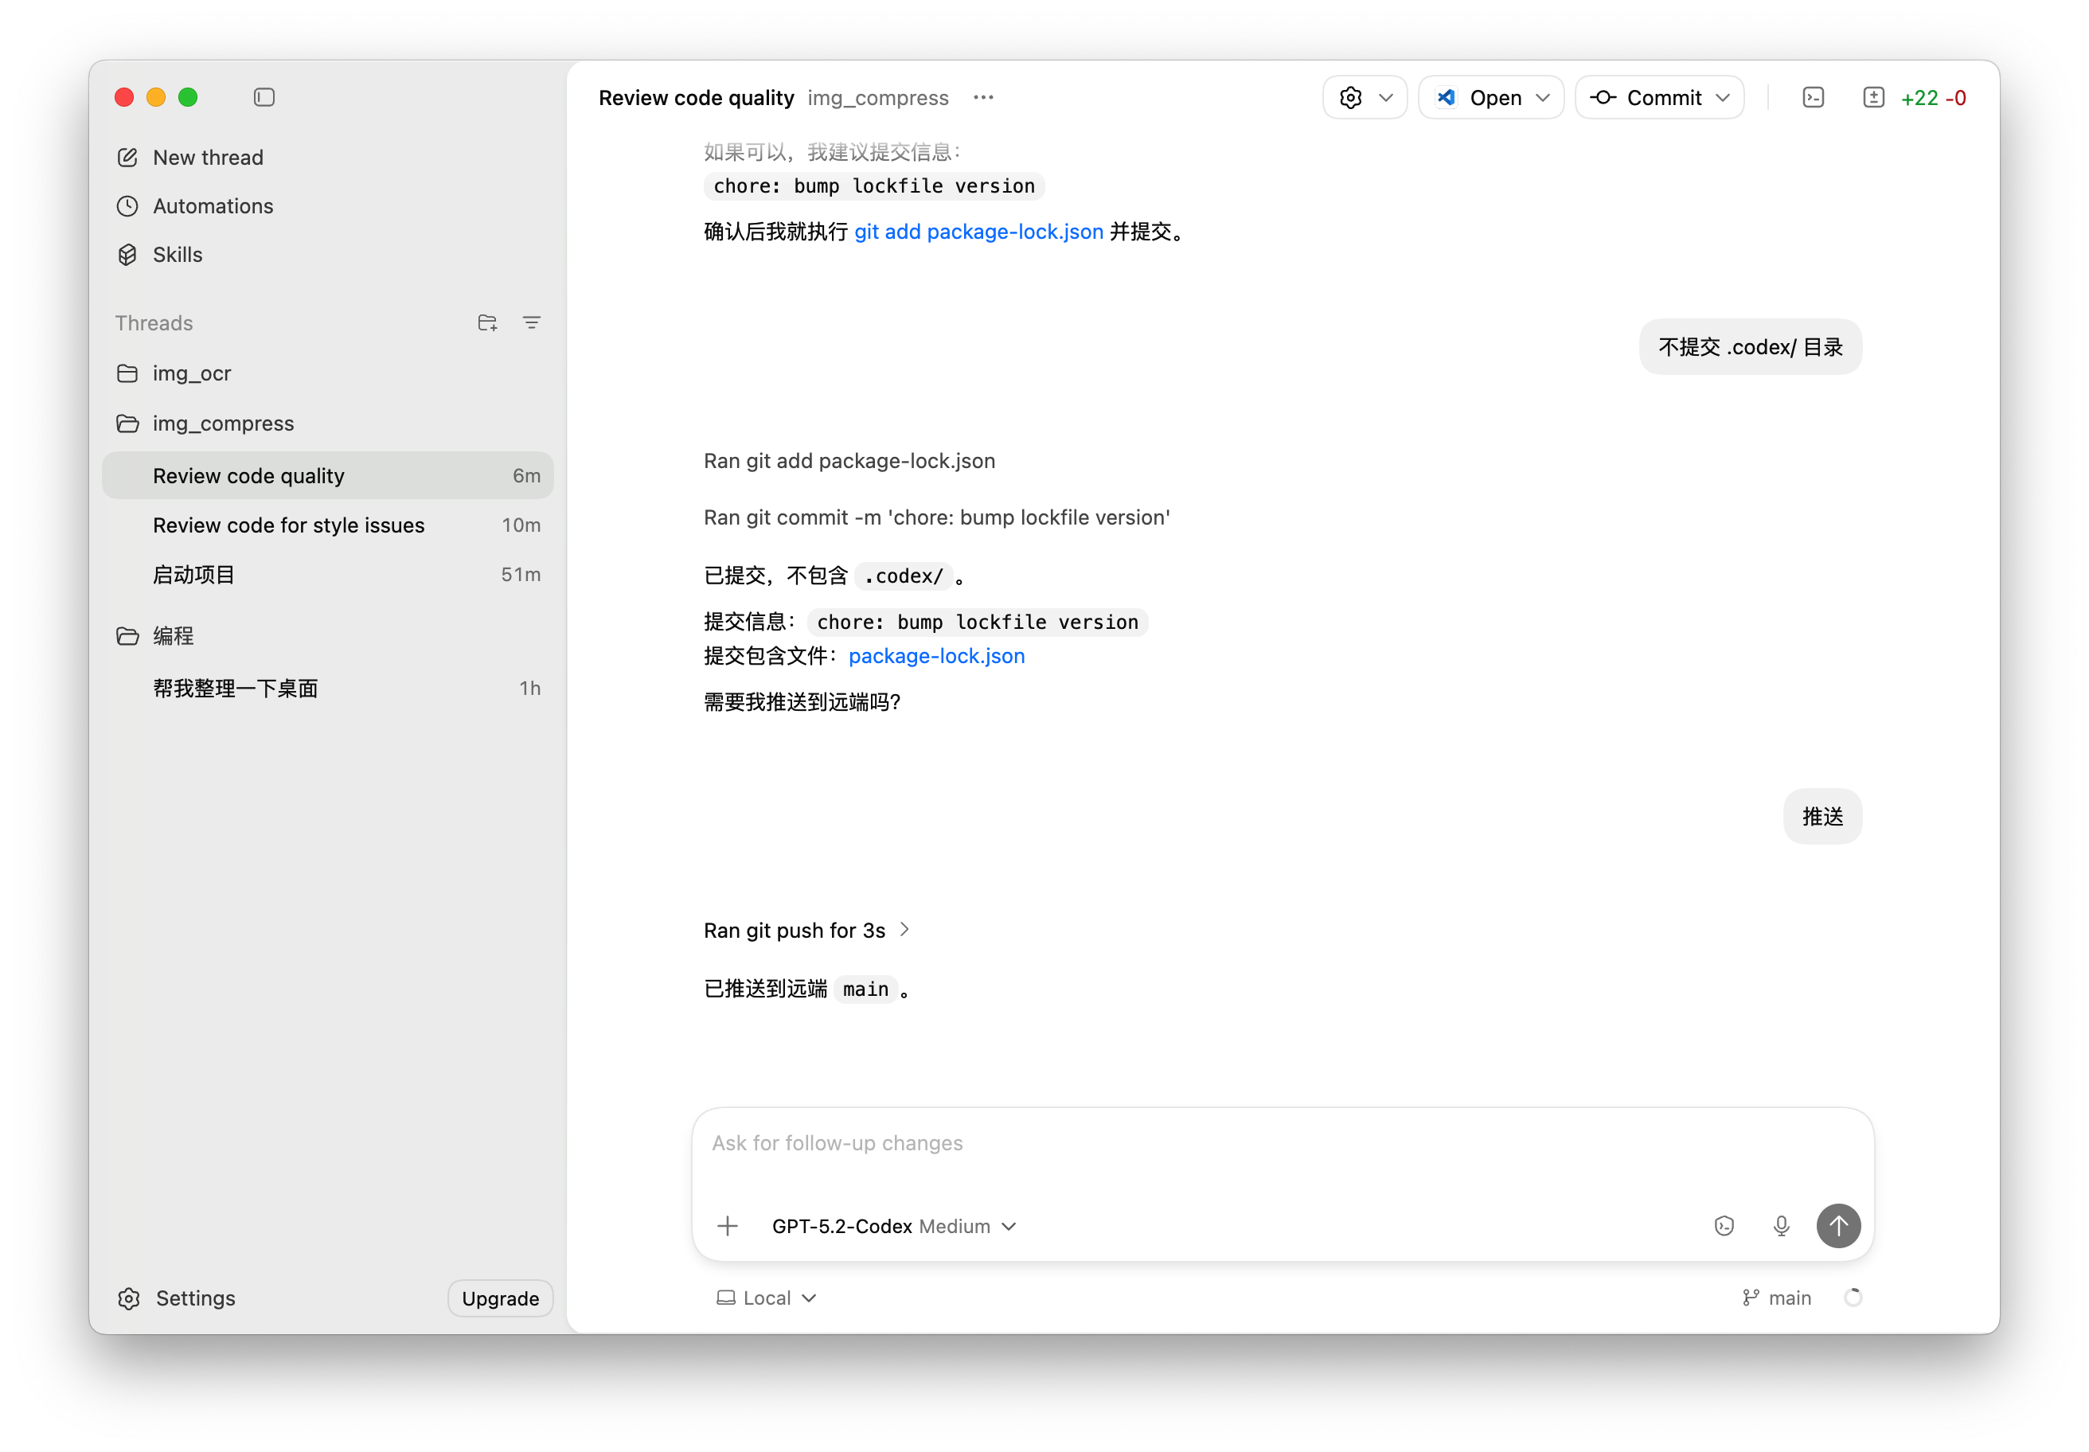Expand the Ran git push details
This screenshot has width=2089, height=1452.
tap(806, 930)
